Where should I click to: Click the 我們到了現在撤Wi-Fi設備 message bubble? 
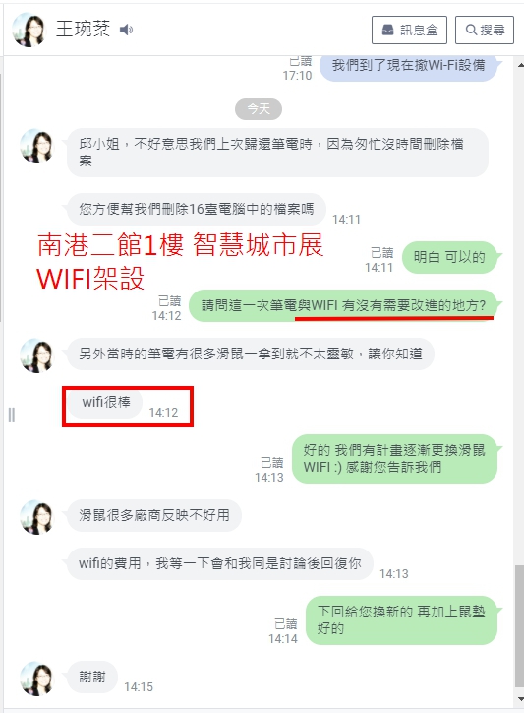(x=408, y=66)
